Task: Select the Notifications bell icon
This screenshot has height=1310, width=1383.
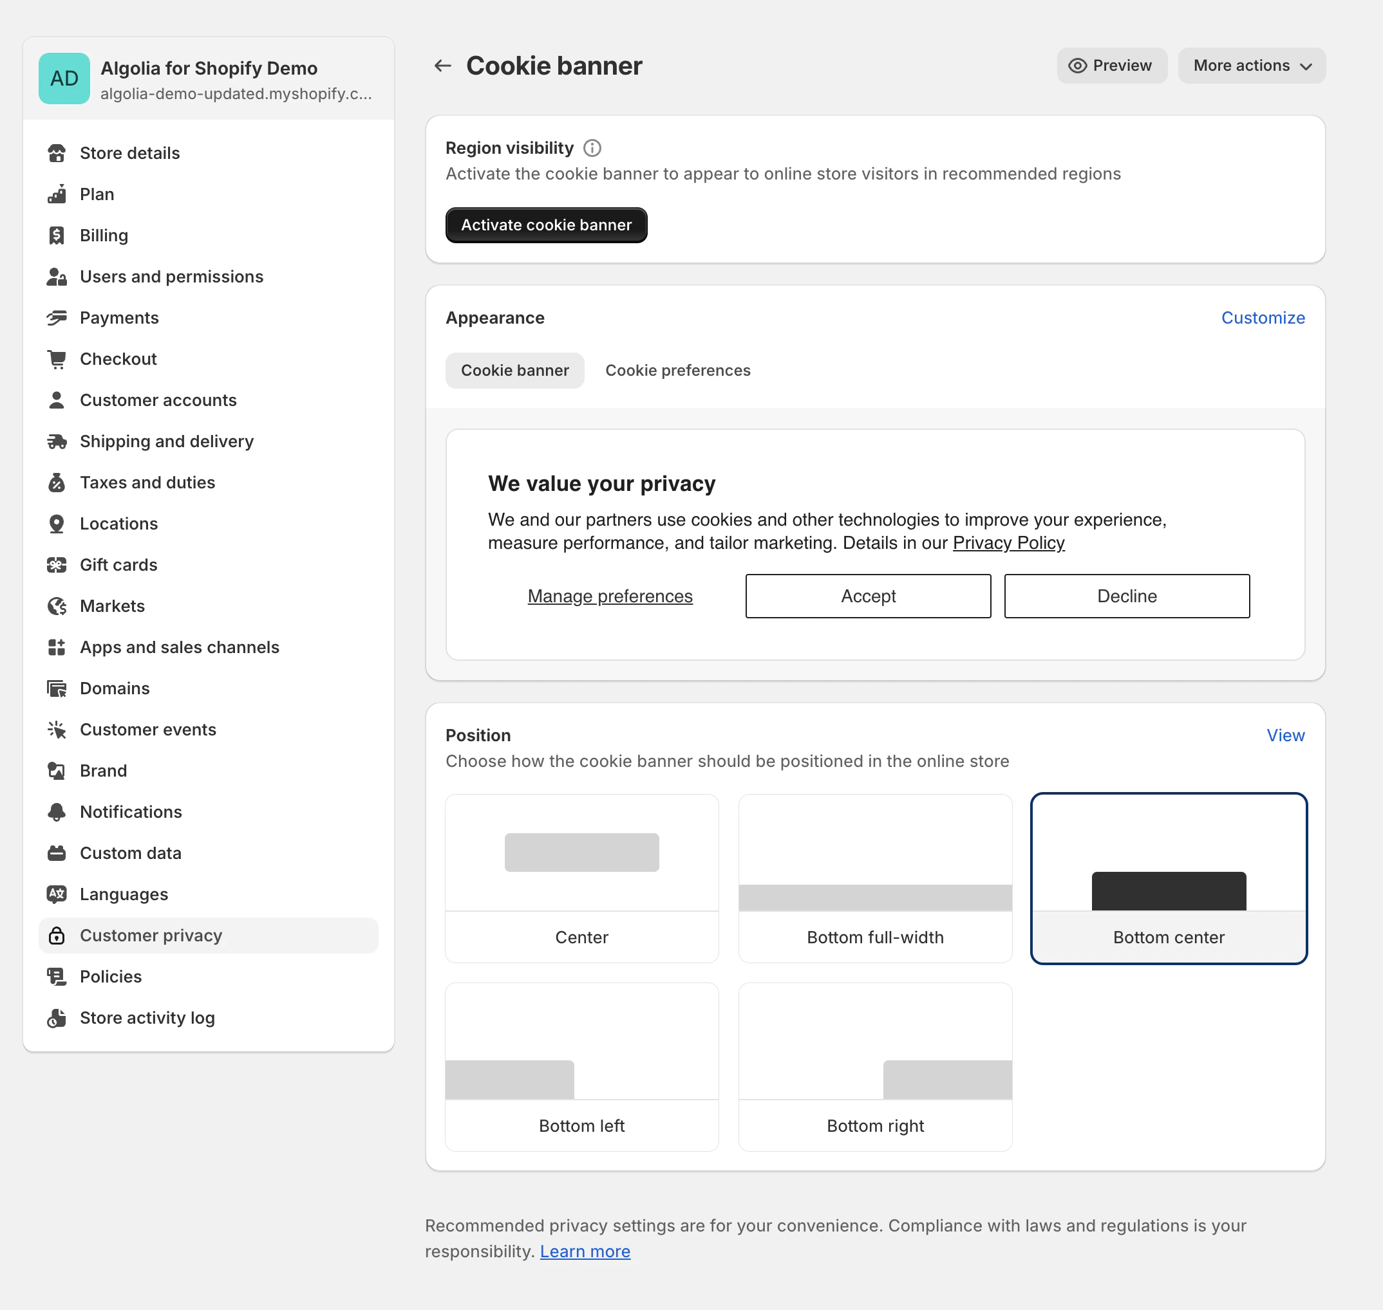Action: point(57,811)
